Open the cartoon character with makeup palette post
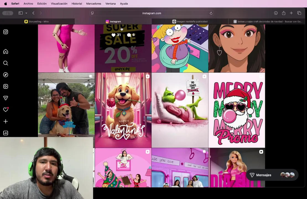The width and height of the screenshot is (307, 199). click(180, 48)
